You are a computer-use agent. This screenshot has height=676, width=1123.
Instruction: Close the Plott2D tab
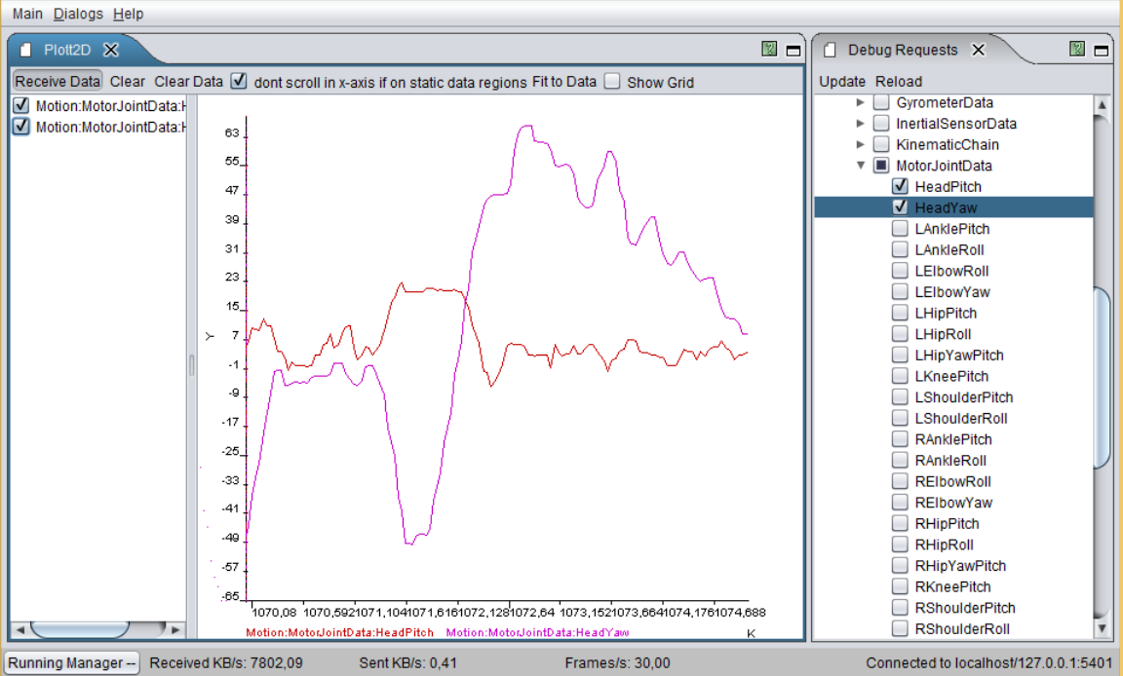pos(111,50)
